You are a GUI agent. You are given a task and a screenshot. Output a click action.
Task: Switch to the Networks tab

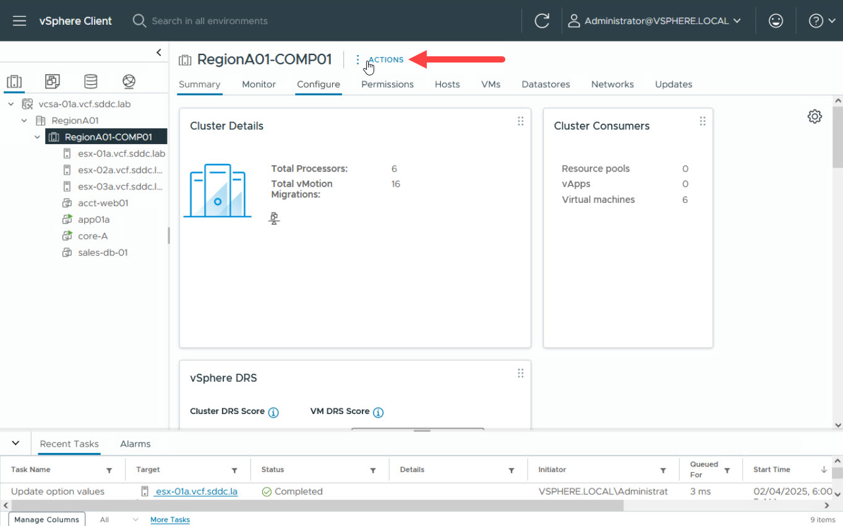pos(612,84)
